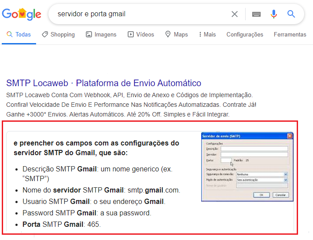Screen dimensions: 313x240
Task: Open SMTP Locaweb ad link
Action: [103, 83]
